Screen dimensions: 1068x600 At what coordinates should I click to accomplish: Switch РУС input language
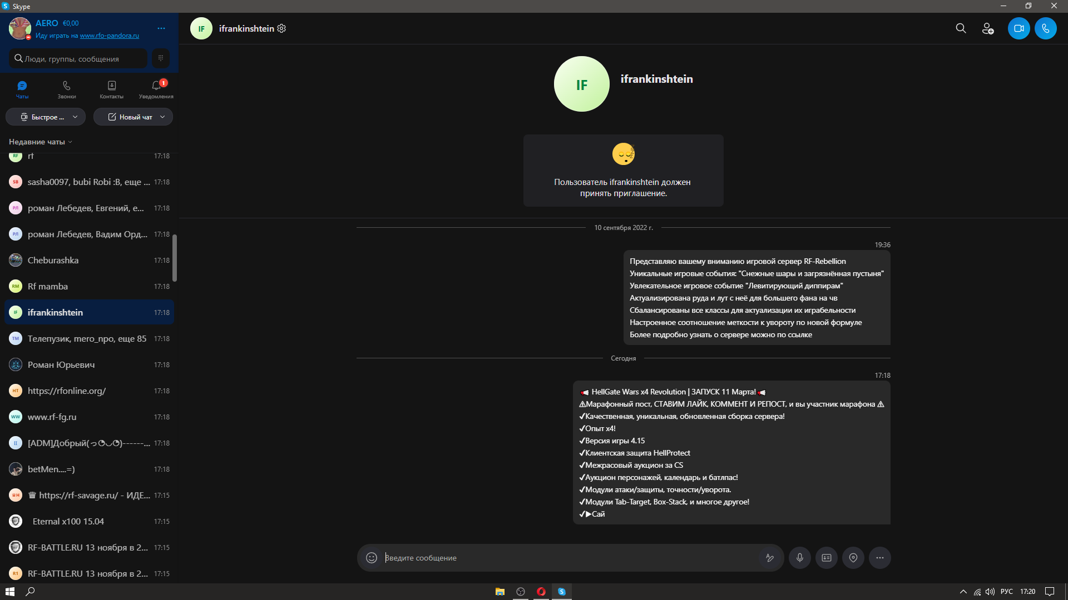point(1007,592)
